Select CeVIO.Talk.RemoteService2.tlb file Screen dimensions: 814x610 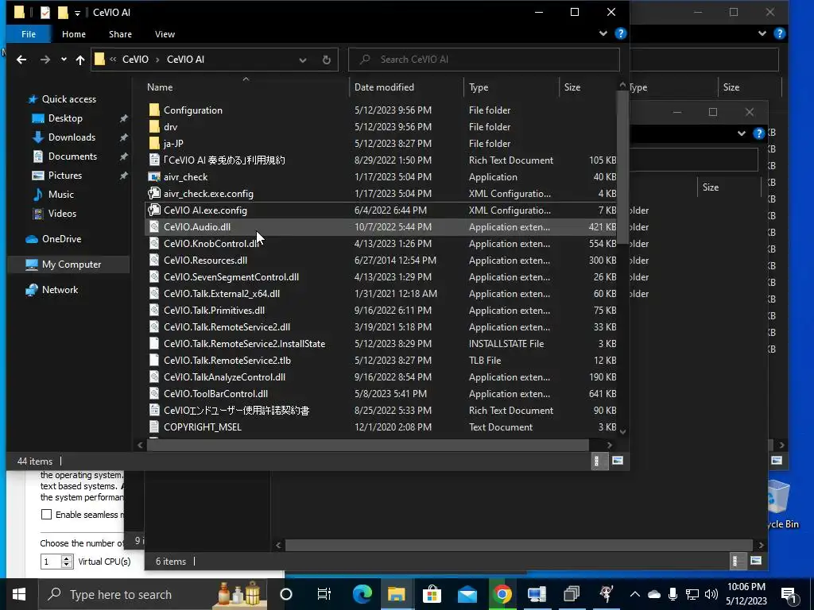tap(227, 361)
